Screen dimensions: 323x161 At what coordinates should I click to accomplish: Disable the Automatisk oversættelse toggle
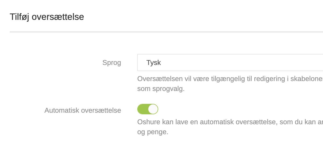click(148, 109)
